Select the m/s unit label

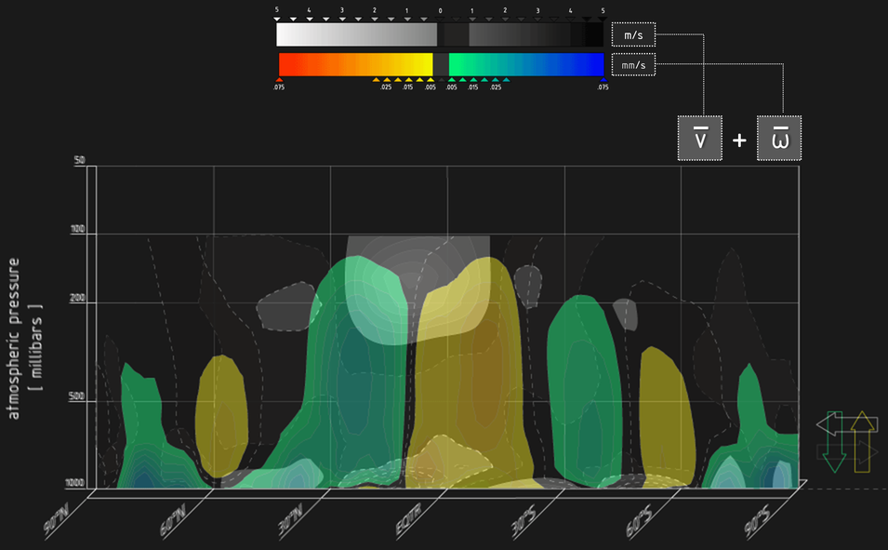click(633, 35)
